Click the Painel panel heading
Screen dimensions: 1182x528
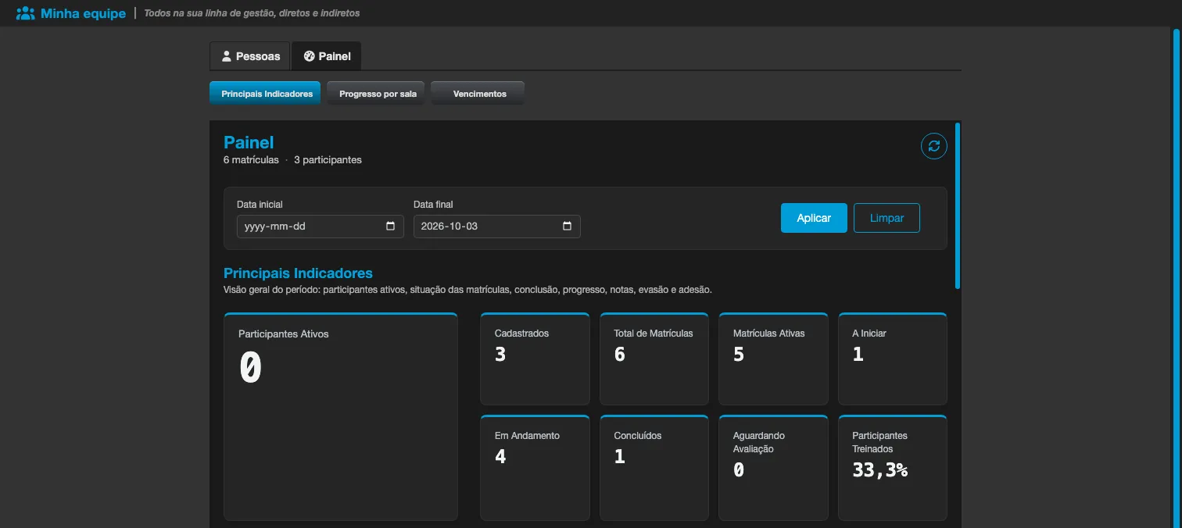249,142
